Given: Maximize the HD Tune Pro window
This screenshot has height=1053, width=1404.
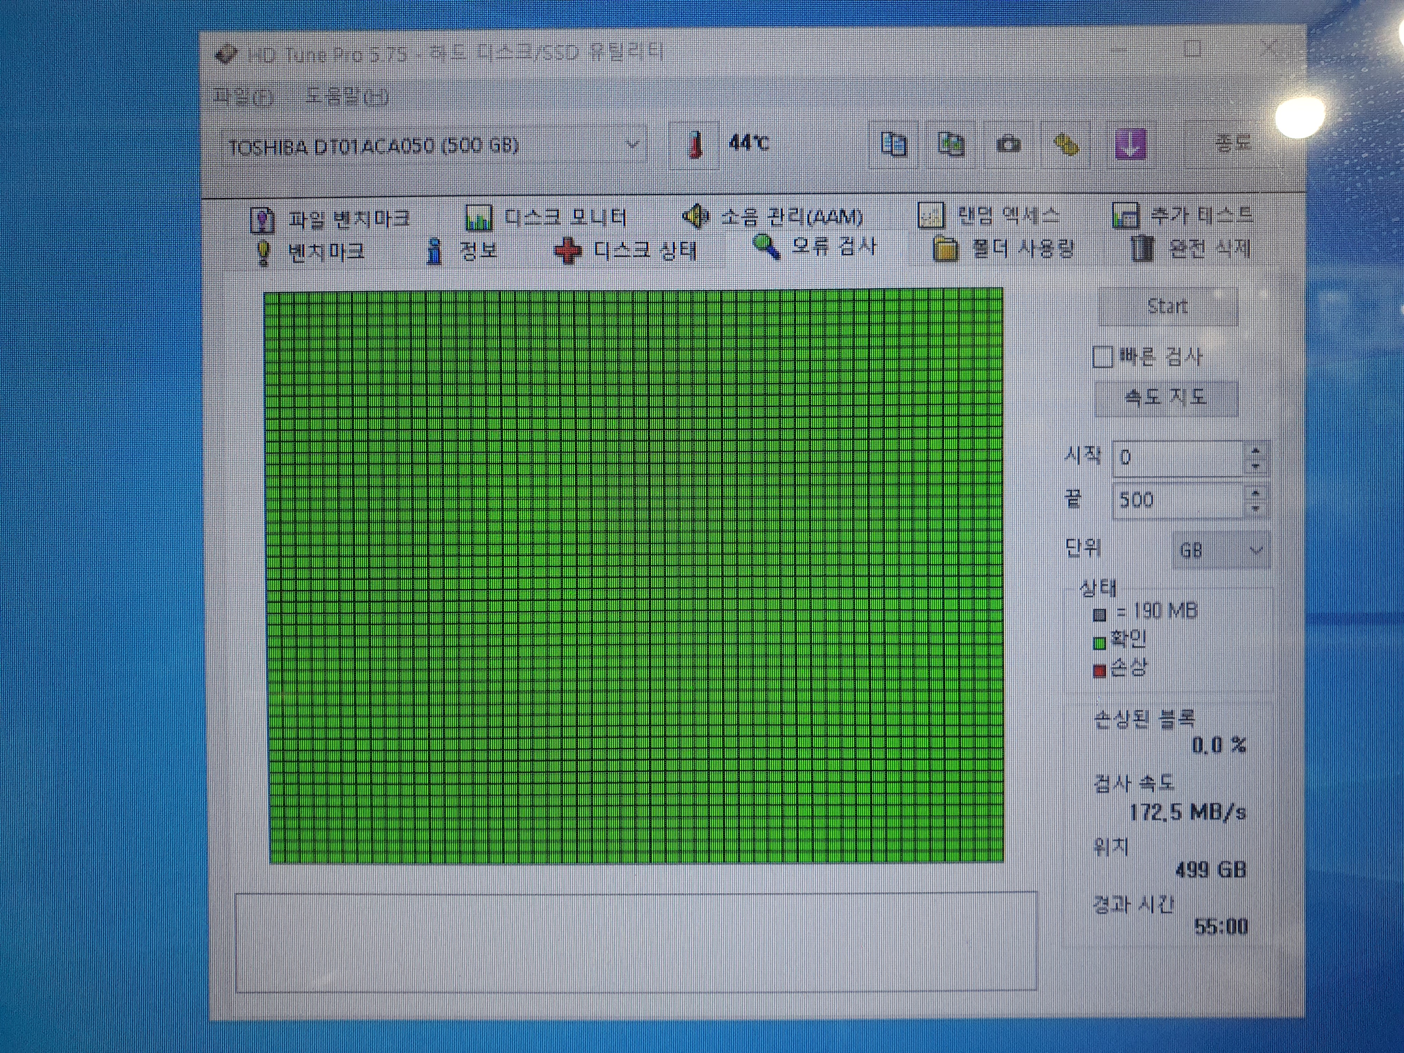Looking at the screenshot, I should tap(1193, 48).
